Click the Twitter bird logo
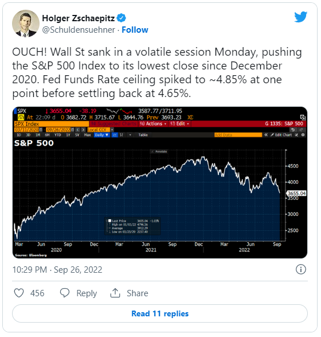321x337 pixels. coord(300,17)
